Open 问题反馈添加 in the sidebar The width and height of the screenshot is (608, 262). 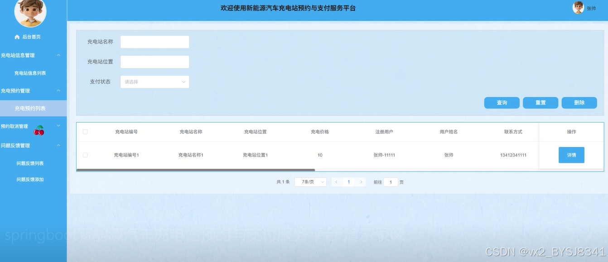tap(30, 180)
